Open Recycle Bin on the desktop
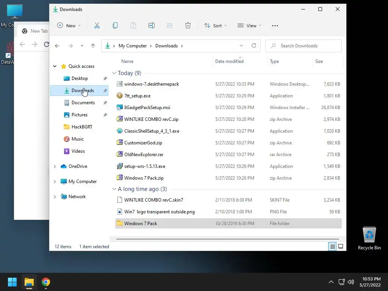This screenshot has width=388, height=291. pos(369,239)
